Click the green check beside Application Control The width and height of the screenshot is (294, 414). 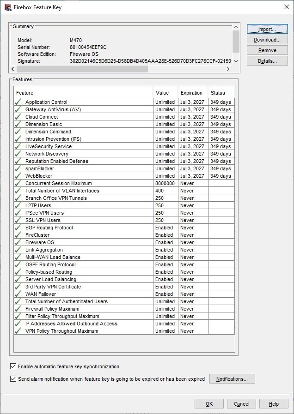[x=18, y=102]
